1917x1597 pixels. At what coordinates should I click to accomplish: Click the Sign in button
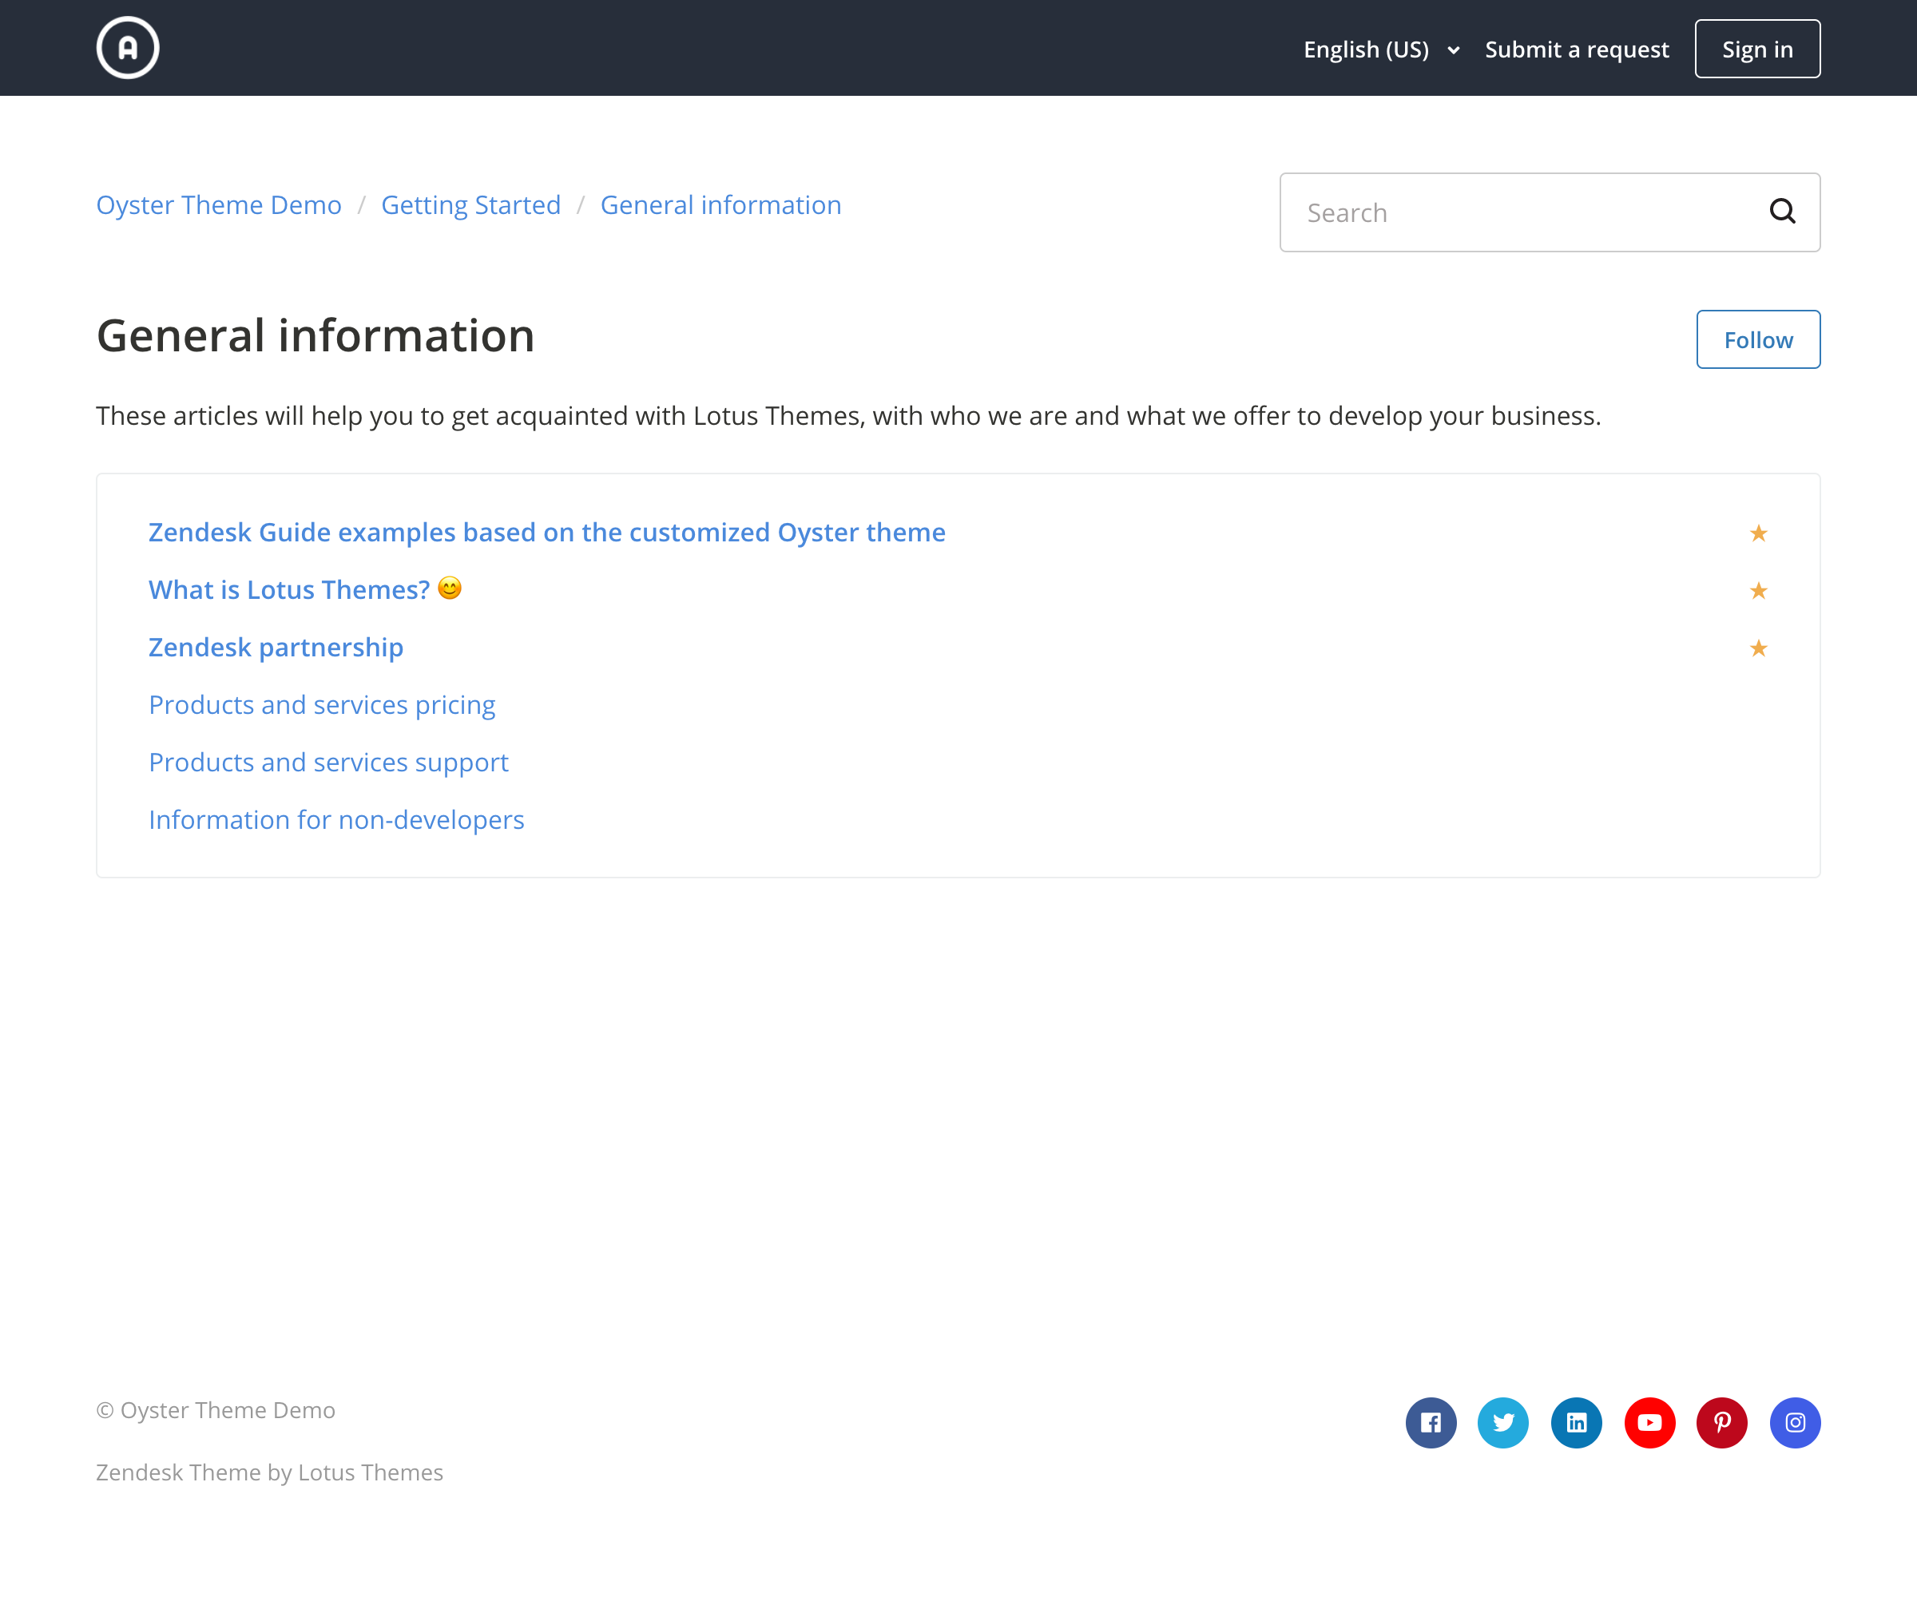[x=1756, y=50]
